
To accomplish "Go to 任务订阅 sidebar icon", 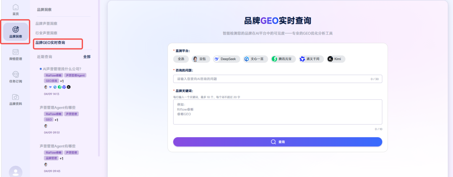I will pos(16,77).
